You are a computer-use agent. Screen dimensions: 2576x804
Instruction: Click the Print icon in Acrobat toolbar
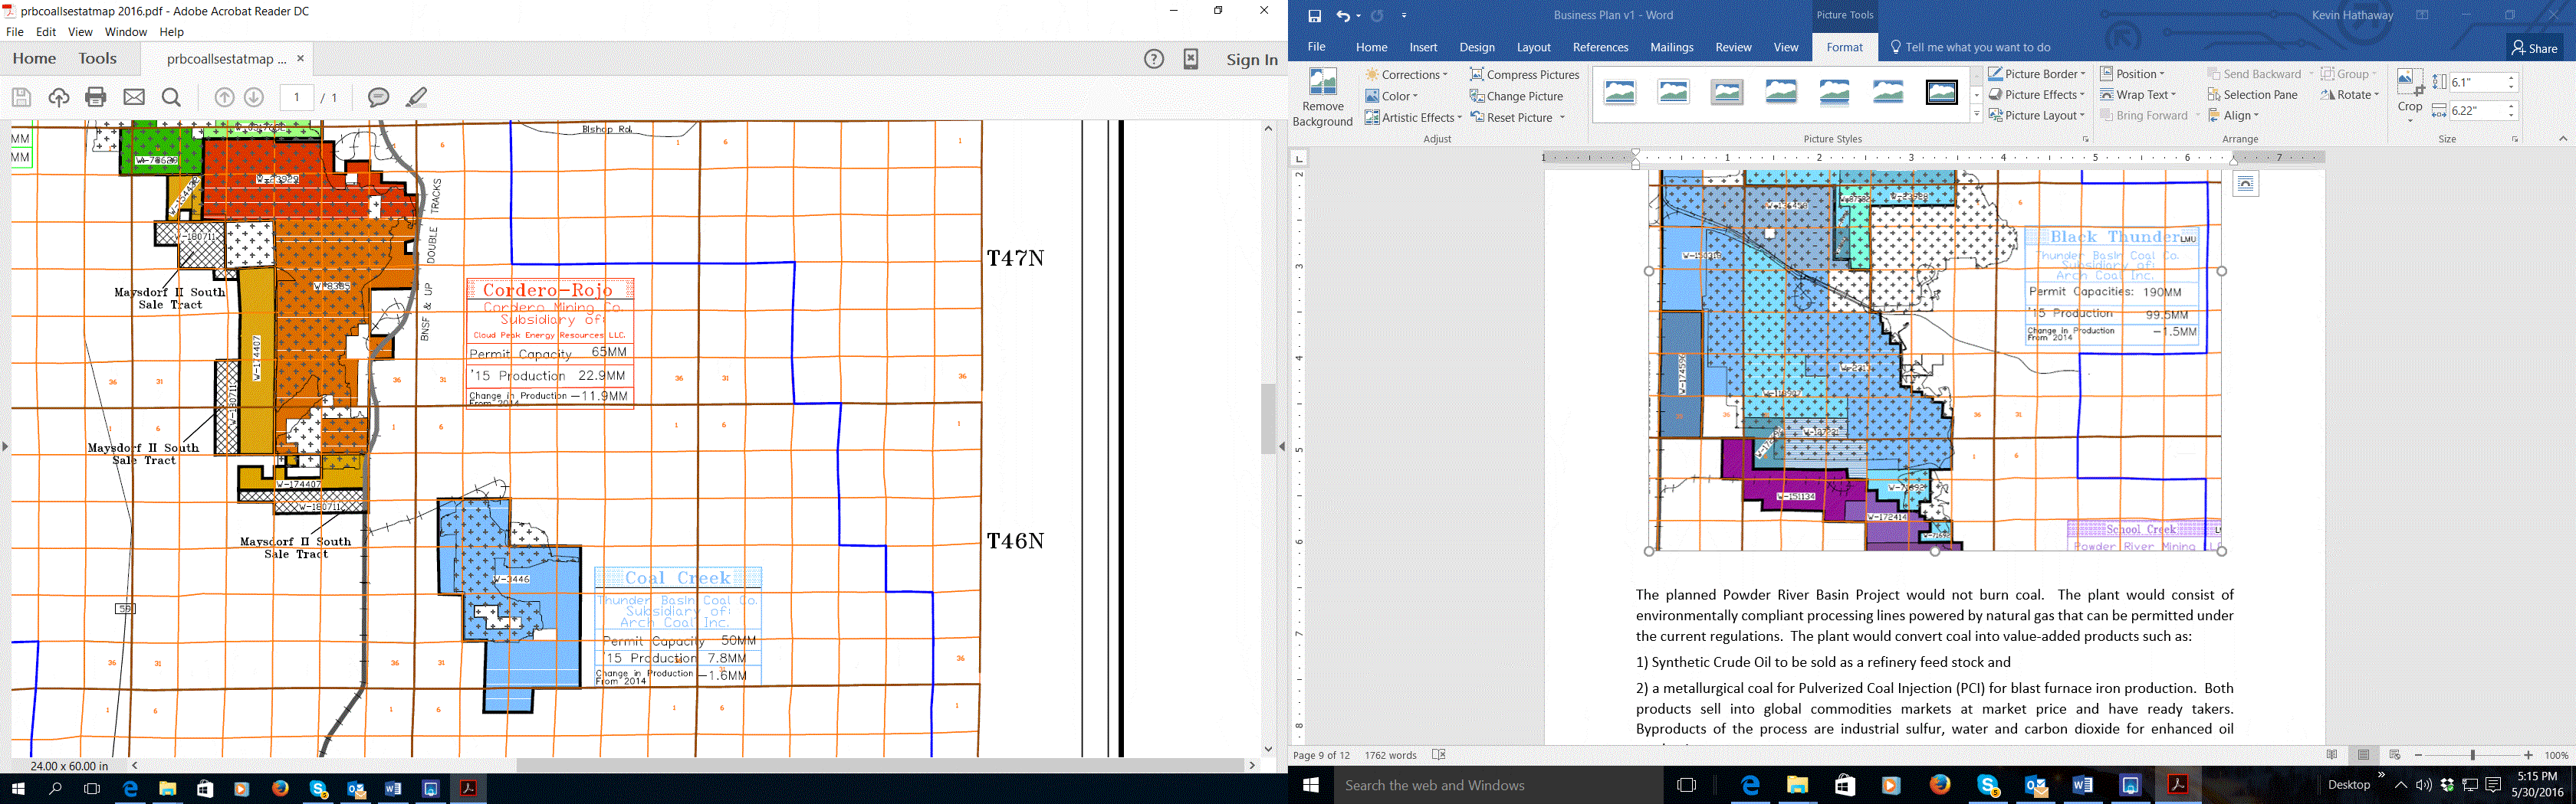(x=96, y=97)
